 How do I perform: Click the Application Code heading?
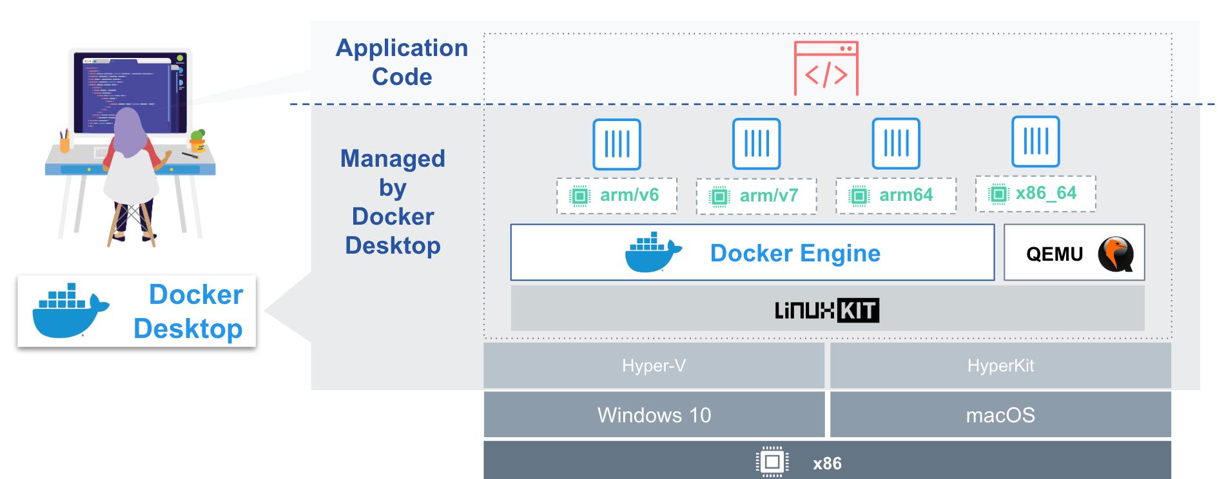pyautogui.click(x=402, y=62)
